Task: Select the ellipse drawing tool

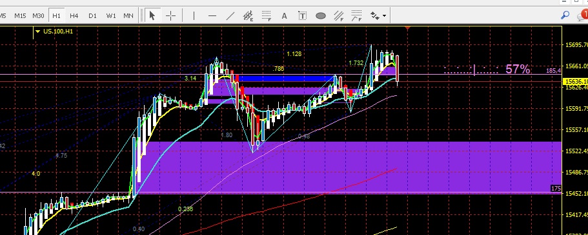Action: click(321, 15)
